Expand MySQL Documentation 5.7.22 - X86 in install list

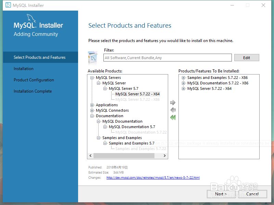(183, 83)
